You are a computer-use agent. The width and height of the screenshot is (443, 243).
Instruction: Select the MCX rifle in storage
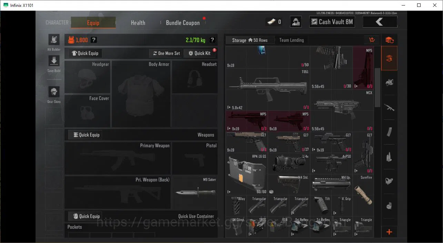342,110
